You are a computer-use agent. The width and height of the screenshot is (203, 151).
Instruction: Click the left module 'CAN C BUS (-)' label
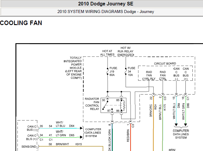pos(32,128)
